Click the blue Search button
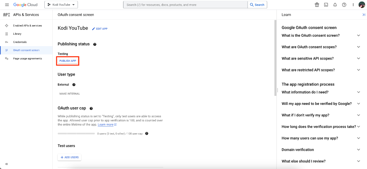This screenshot has height=169, width=367. 257,5
